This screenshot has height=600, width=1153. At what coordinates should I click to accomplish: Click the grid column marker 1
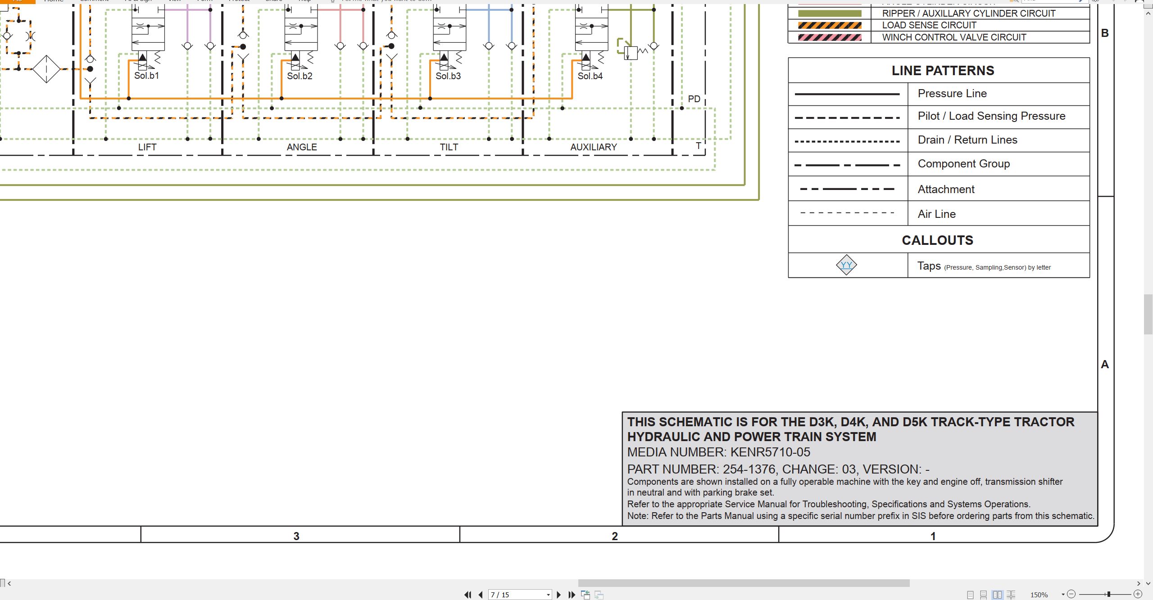click(x=933, y=536)
